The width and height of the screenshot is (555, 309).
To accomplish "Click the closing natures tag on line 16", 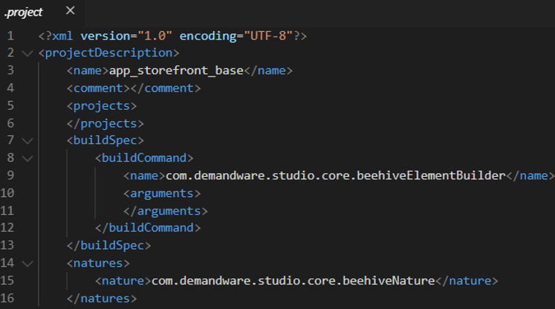I will [102, 299].
